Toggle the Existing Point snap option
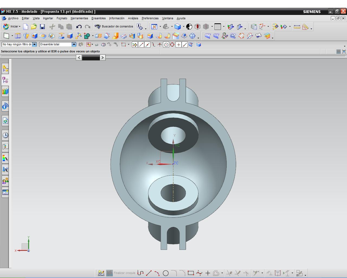Viewport: 347px width, 278px height. pyautogui.click(x=178, y=45)
